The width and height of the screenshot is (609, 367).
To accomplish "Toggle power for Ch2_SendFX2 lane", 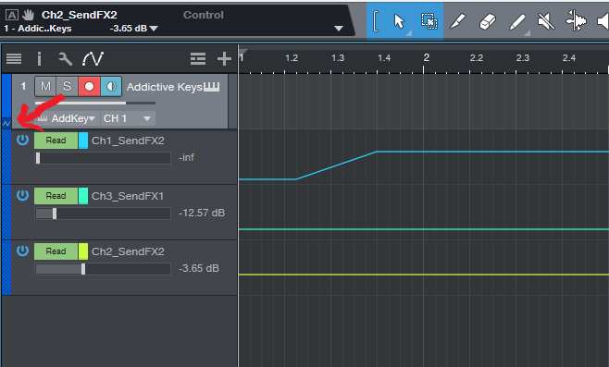I will (x=22, y=251).
